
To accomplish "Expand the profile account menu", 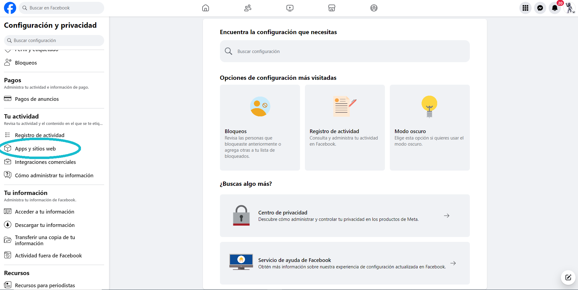I will [569, 8].
